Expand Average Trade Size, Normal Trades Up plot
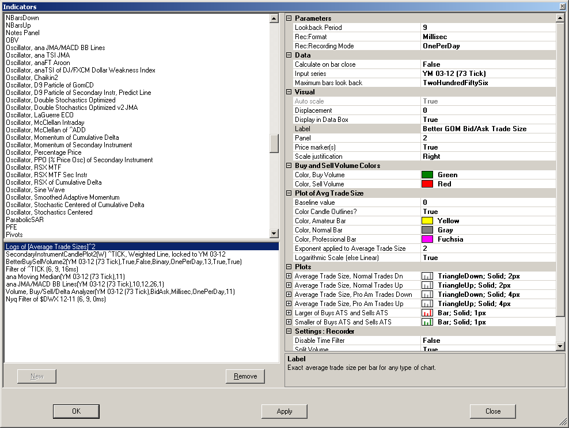Viewport: 569px width, 428px height. tap(289, 285)
